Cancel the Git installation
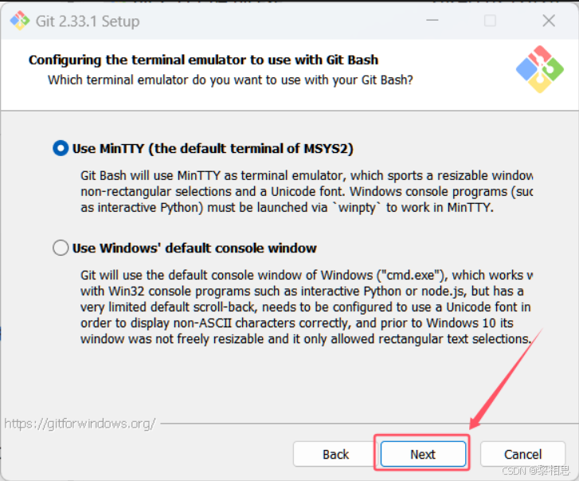The image size is (579, 481). click(523, 454)
